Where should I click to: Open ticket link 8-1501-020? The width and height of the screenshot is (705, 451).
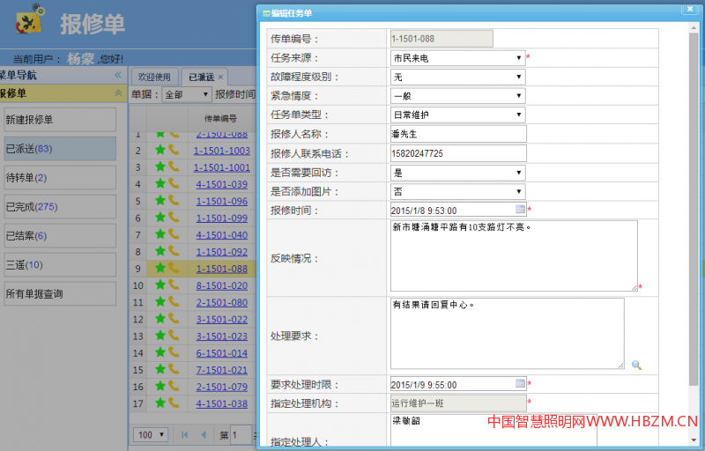coord(222,285)
